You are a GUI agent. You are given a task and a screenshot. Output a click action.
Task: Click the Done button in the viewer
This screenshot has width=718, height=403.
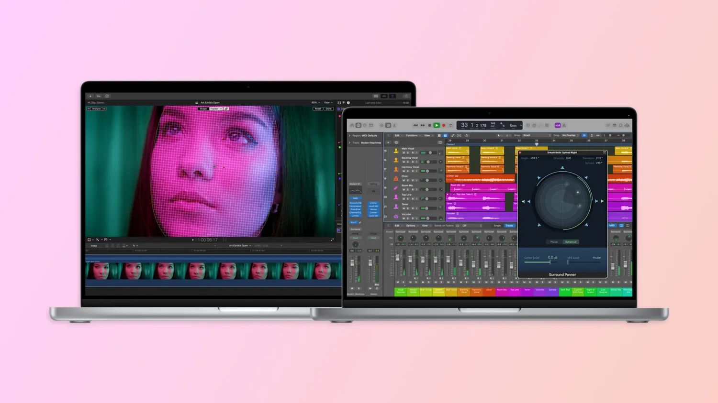[328, 109]
